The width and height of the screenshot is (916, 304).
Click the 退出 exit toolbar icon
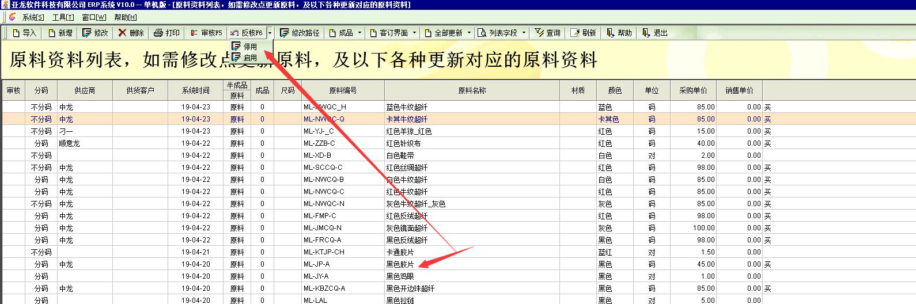pyautogui.click(x=646, y=33)
